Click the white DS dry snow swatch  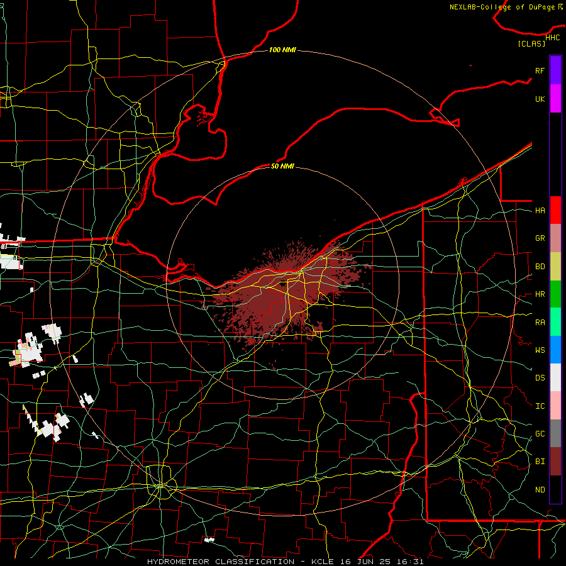point(555,377)
